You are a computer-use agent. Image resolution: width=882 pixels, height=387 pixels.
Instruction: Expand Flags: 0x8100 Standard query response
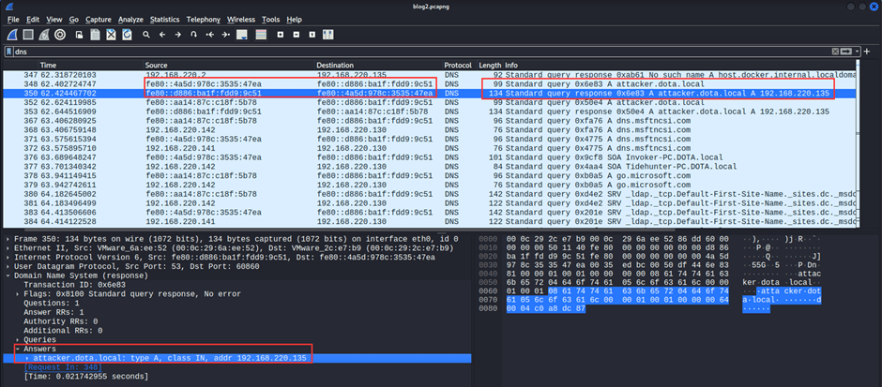pyautogui.click(x=18, y=293)
